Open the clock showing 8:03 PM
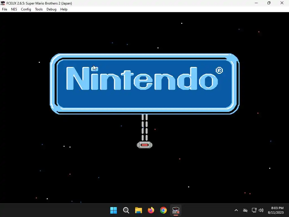289x217 pixels. point(275,210)
